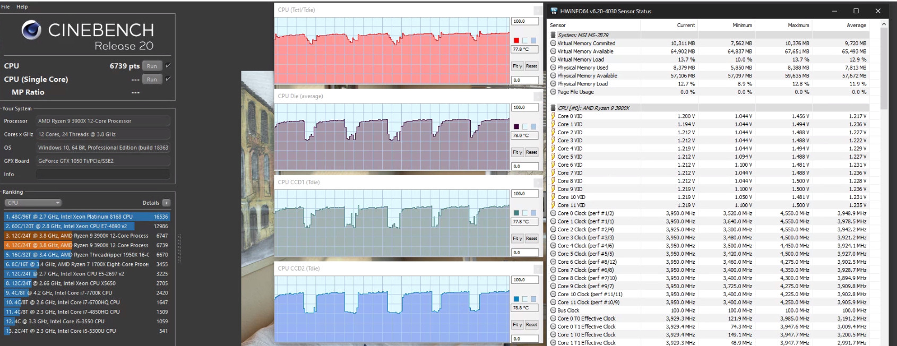The height and width of the screenshot is (346, 897).
Task: Select ranking row 13 Intel Core i5-5300U
Action: point(87,331)
